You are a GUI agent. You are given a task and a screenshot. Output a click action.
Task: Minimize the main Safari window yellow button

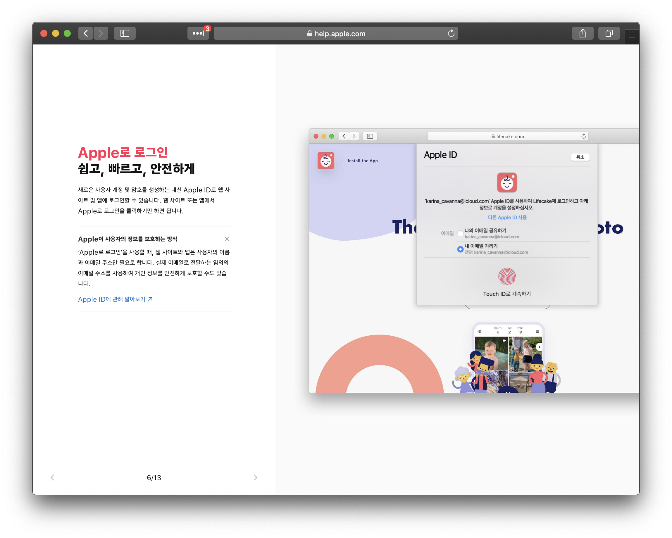(x=56, y=33)
